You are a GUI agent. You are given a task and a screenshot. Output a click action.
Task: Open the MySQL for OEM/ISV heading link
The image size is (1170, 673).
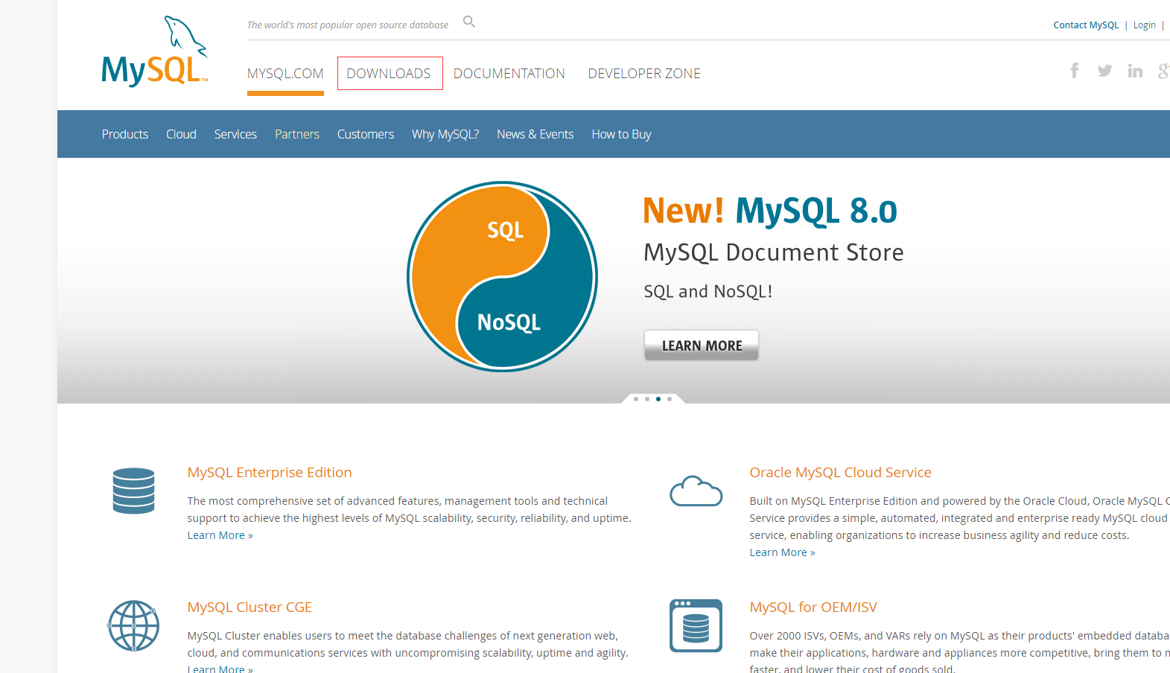(813, 607)
